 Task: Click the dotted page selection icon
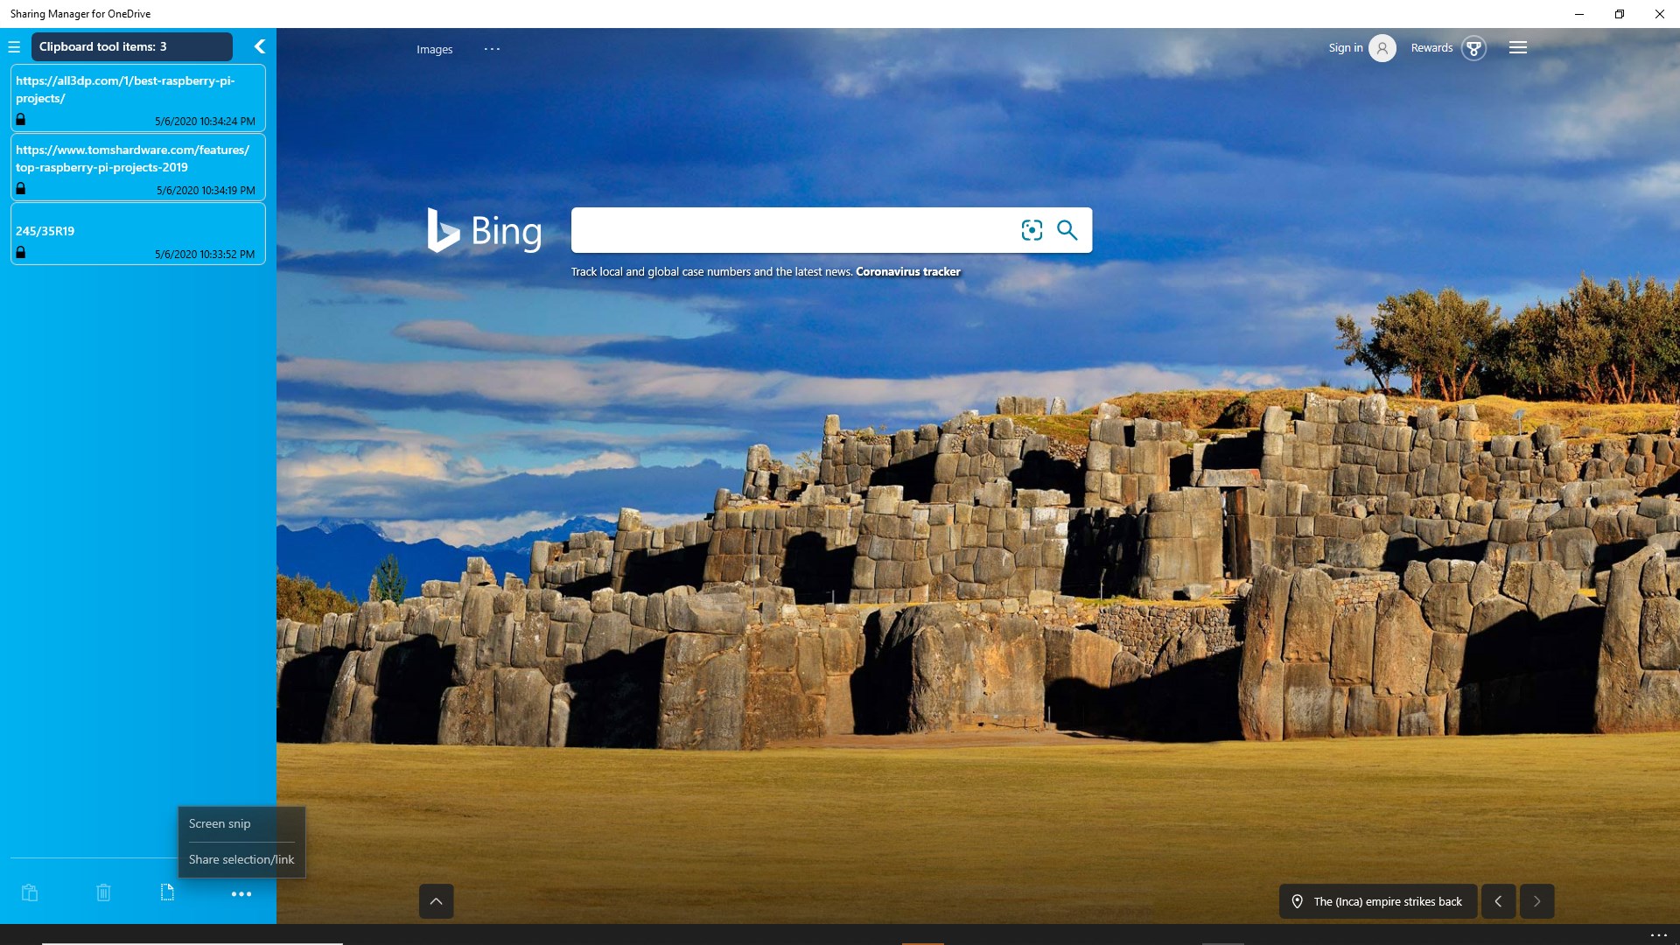[167, 892]
